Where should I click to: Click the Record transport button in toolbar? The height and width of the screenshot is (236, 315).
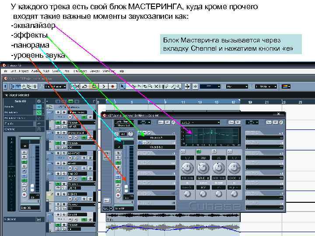click(x=113, y=87)
